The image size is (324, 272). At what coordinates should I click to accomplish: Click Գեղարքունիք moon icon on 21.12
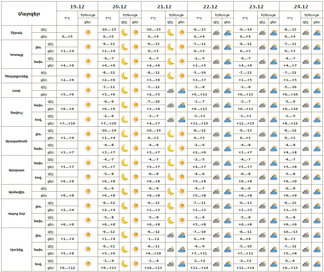pyautogui.click(x=171, y=76)
